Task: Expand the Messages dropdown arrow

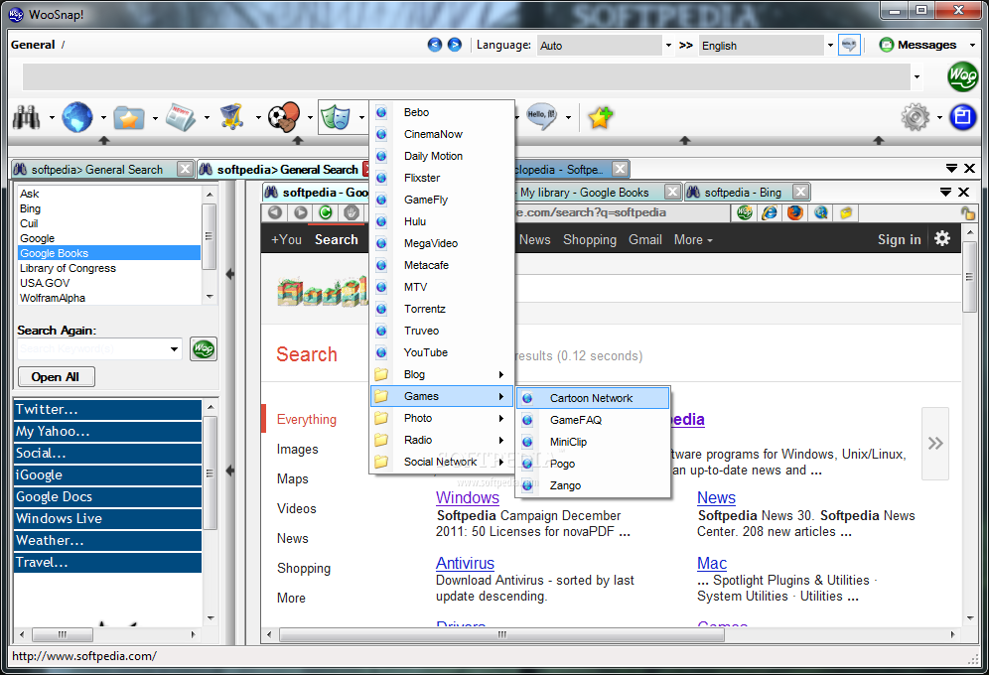Action: click(x=972, y=46)
